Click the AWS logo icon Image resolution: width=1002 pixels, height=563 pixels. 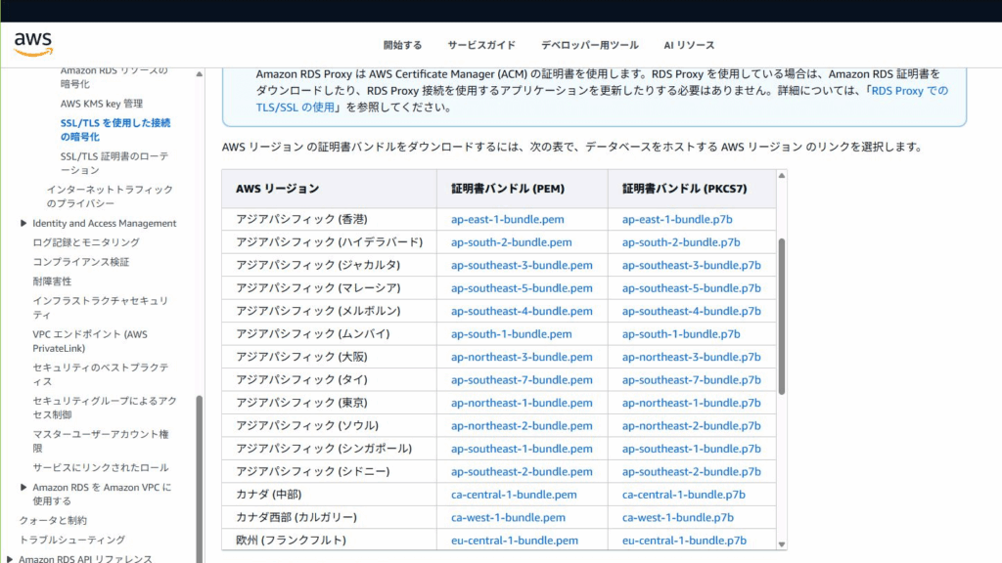tap(33, 45)
